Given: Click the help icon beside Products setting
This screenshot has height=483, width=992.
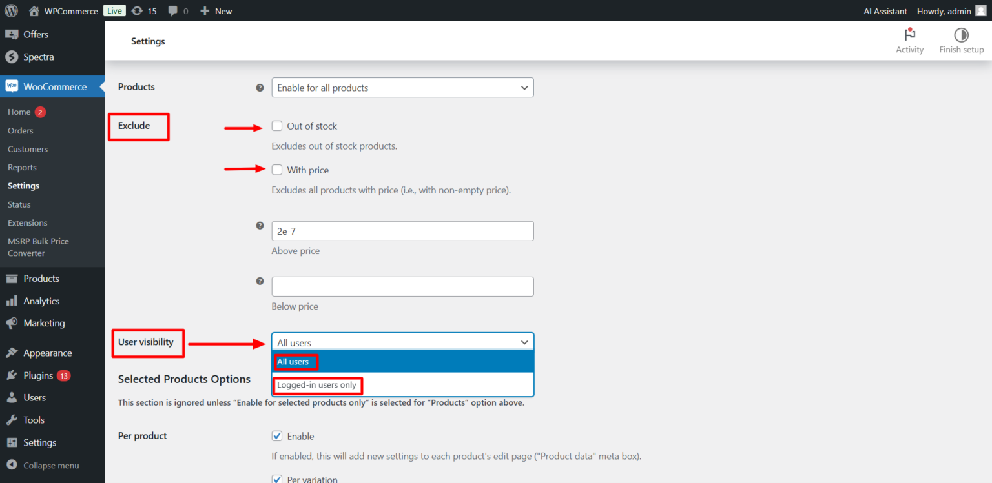Looking at the screenshot, I should click(x=260, y=87).
